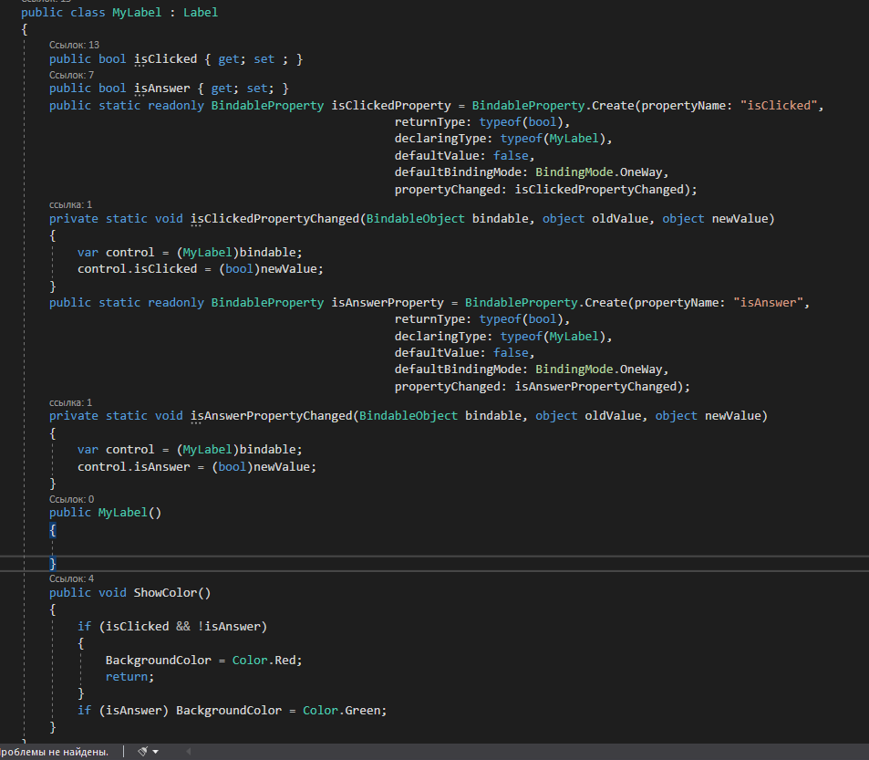Click the isAnswerProperty field name
The image size is (869, 760).
tap(387, 303)
